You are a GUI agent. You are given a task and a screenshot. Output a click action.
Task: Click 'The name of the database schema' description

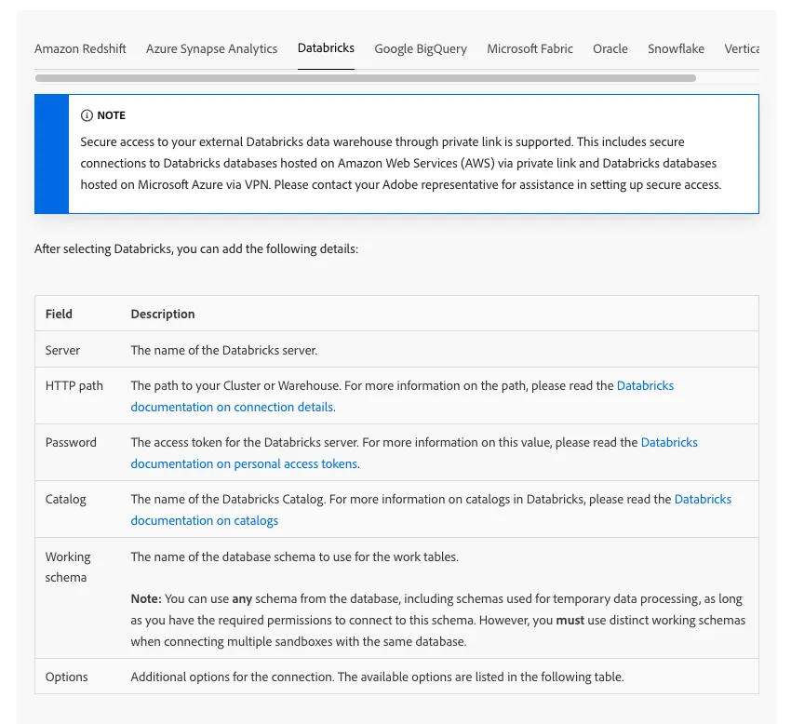[x=295, y=557]
